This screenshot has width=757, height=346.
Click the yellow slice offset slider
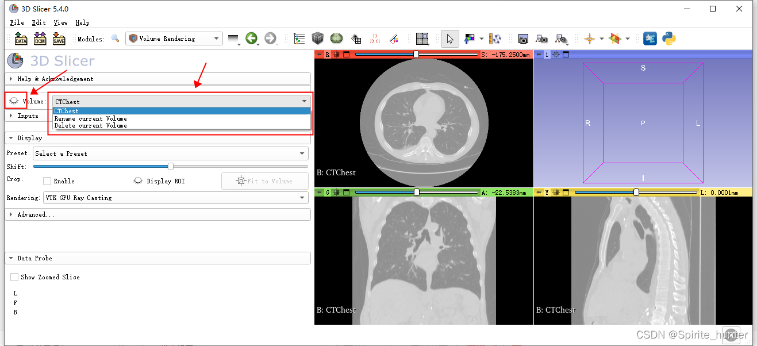[636, 193]
